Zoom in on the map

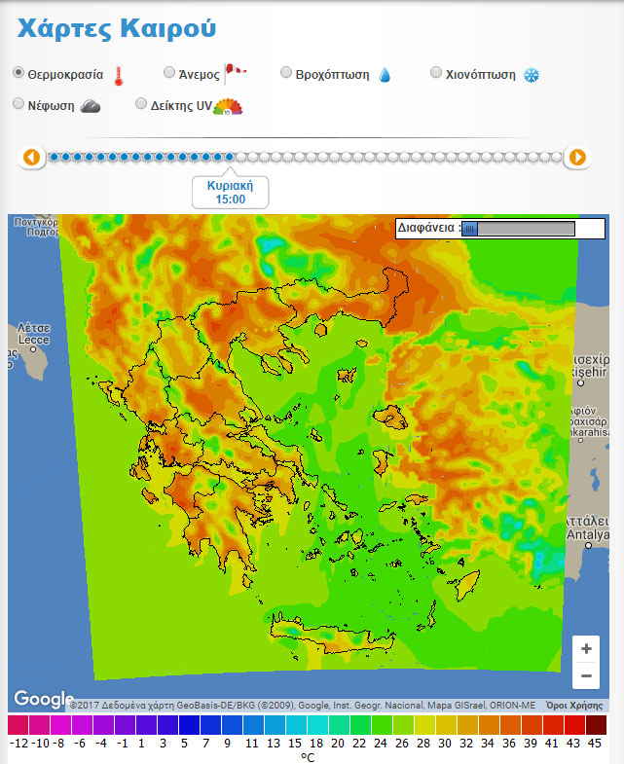[585, 648]
